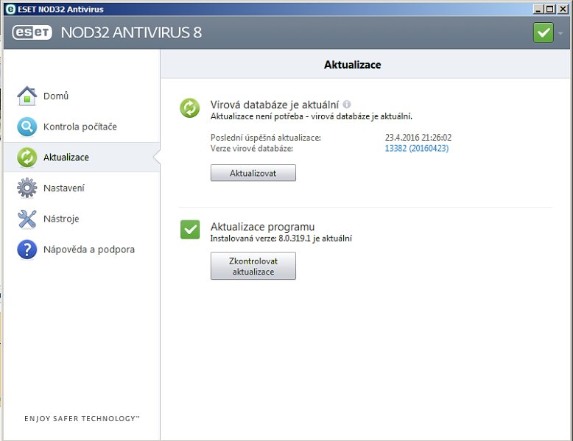Click the Nástroje wrench icon
Screen dimensions: 573x441
click(27, 219)
